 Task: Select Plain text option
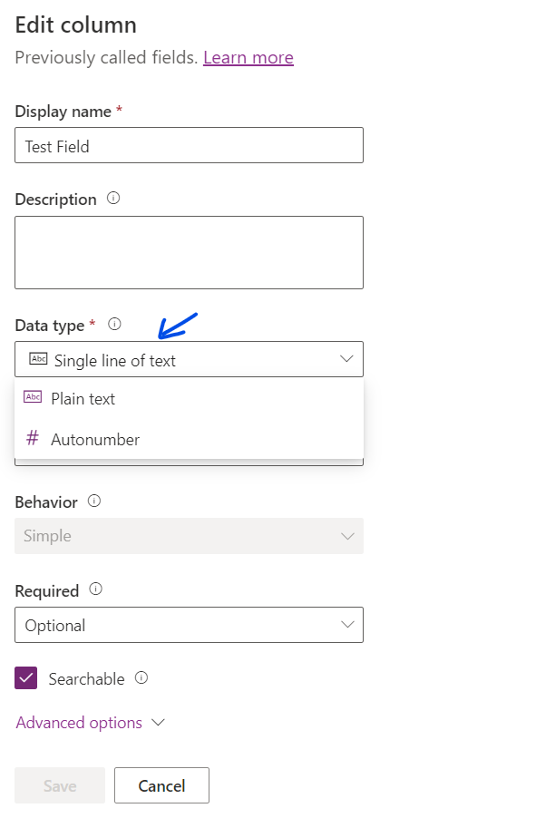pyautogui.click(x=189, y=398)
